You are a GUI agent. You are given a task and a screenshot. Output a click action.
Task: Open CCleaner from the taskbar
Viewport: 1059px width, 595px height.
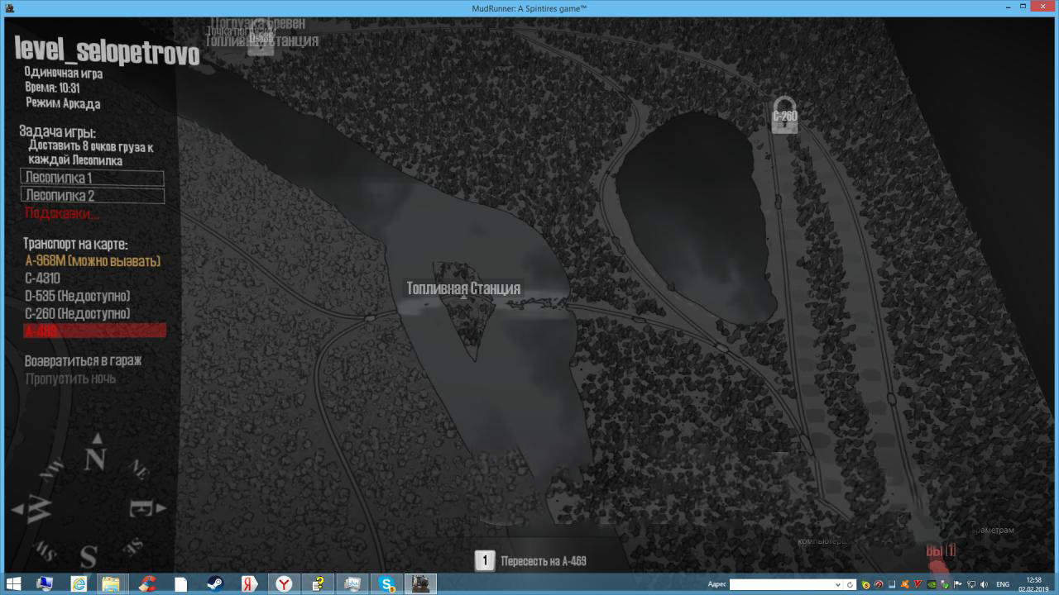pyautogui.click(x=146, y=584)
